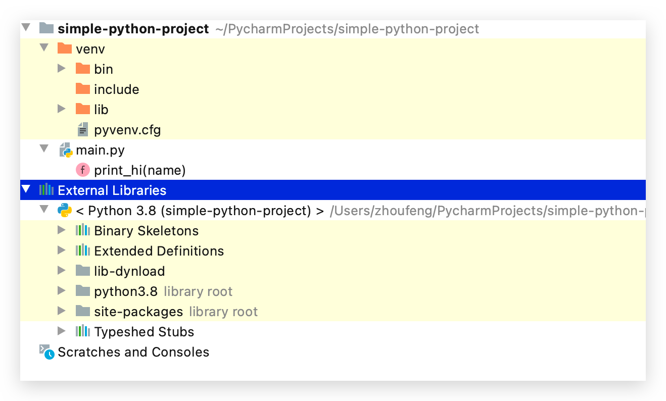Click the Python interpreter icon for Python 3.8

[x=65, y=210]
